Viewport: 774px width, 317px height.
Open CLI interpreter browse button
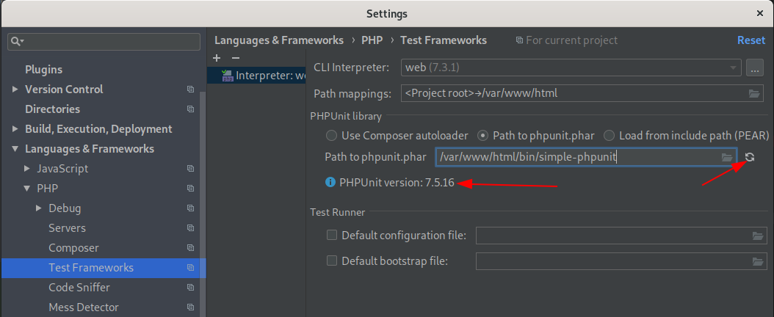(755, 68)
